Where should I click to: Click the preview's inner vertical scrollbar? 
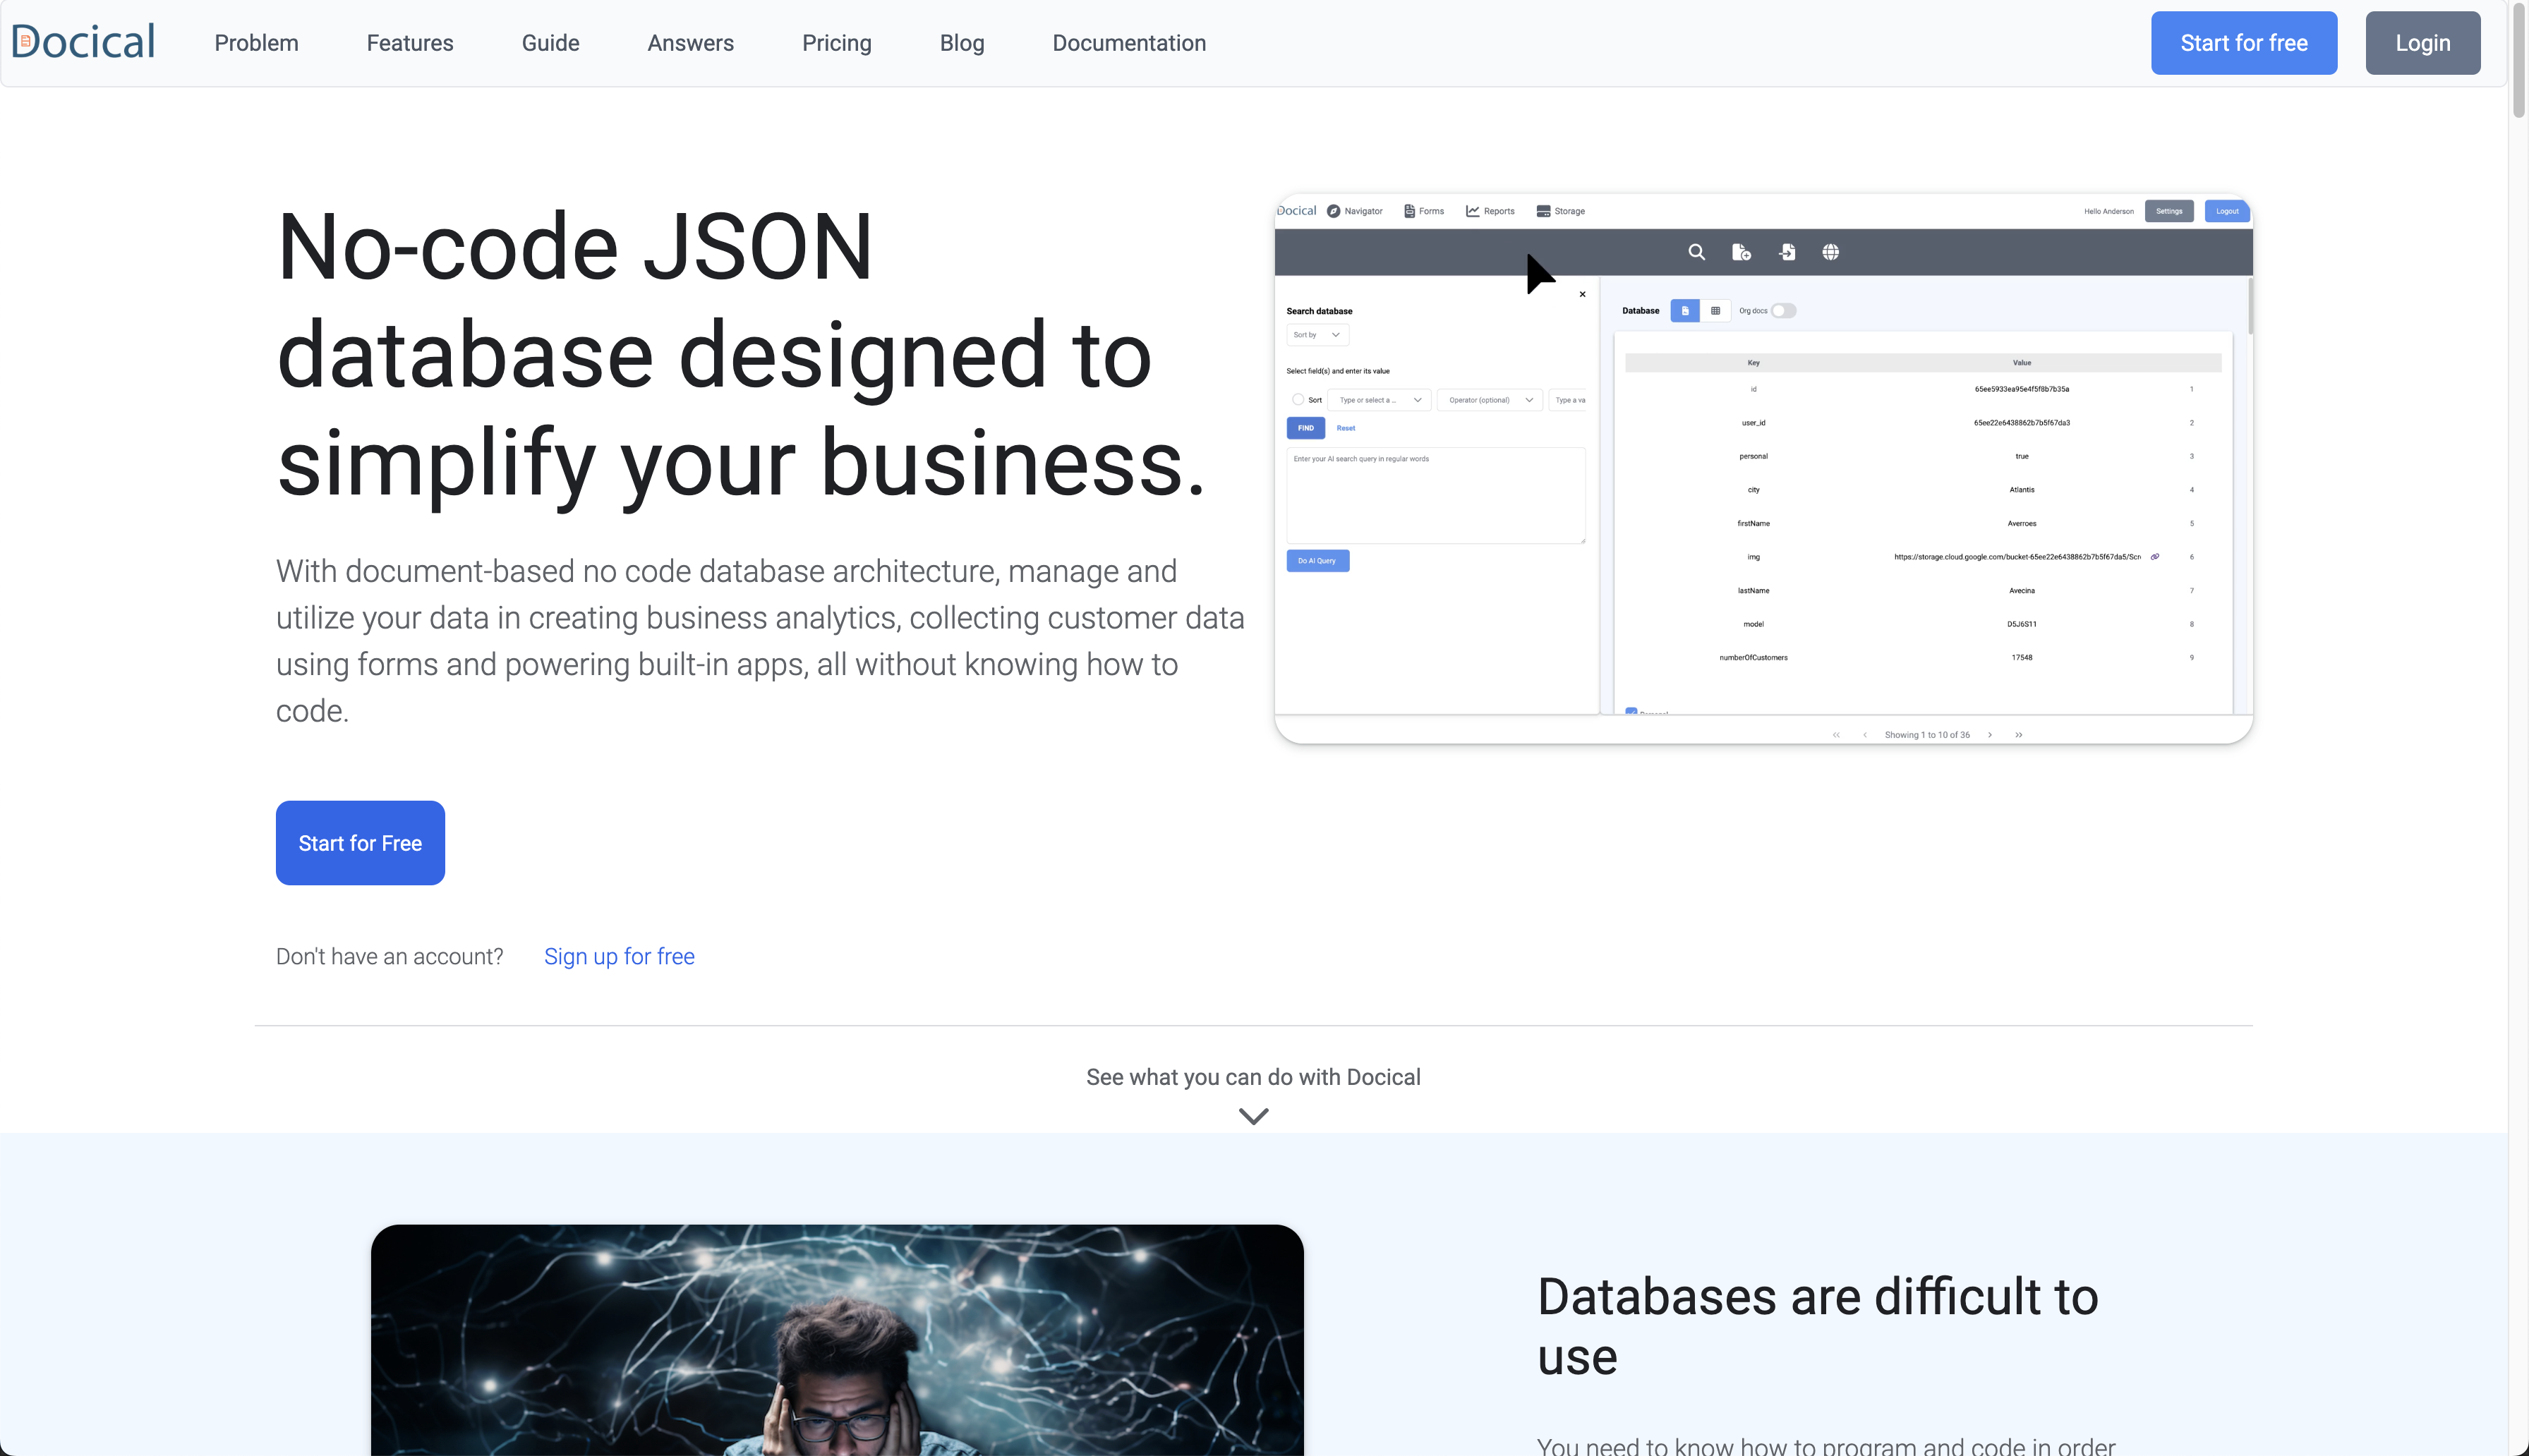(x=2250, y=306)
